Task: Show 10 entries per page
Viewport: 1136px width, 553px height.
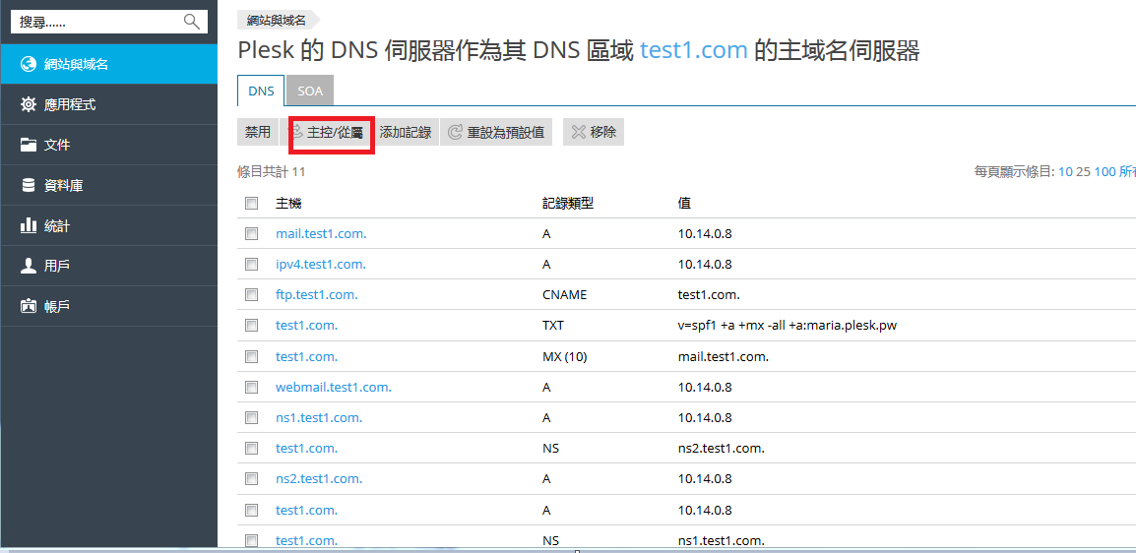Action: (x=1065, y=172)
